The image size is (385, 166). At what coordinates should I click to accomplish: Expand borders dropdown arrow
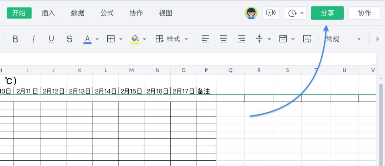120,39
